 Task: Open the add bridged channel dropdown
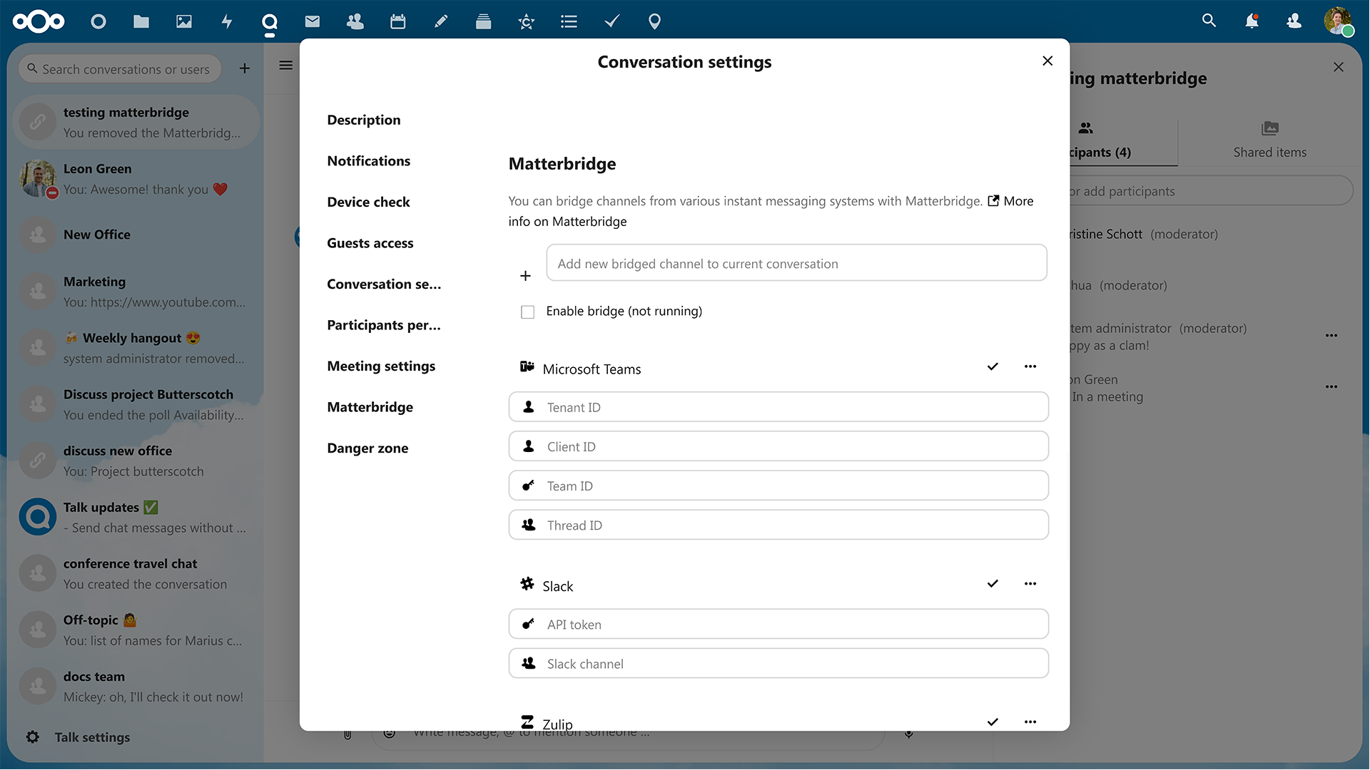(x=796, y=263)
